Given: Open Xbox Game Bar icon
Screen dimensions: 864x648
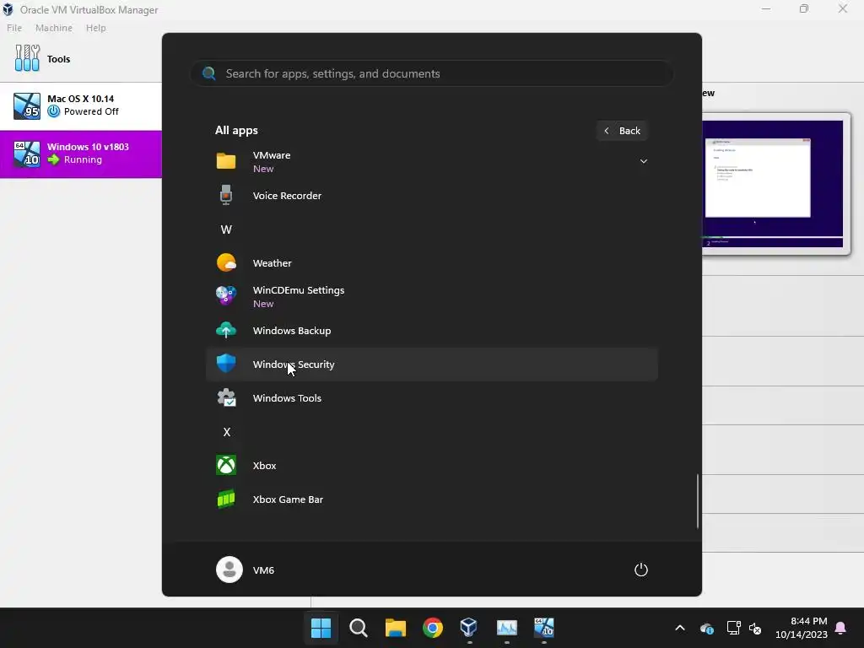Looking at the screenshot, I should click(226, 499).
